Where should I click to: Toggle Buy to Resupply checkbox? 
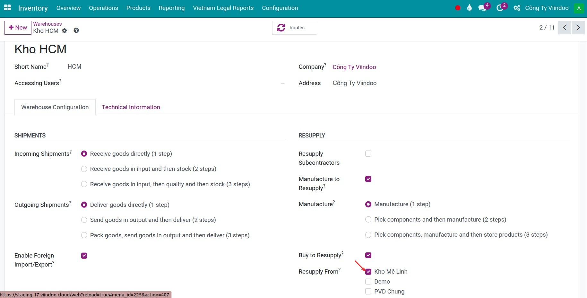(x=368, y=255)
